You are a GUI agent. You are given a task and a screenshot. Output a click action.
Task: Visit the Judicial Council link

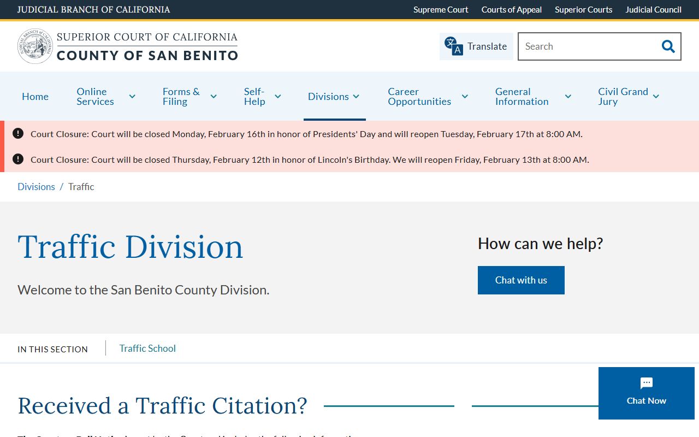pos(653,10)
